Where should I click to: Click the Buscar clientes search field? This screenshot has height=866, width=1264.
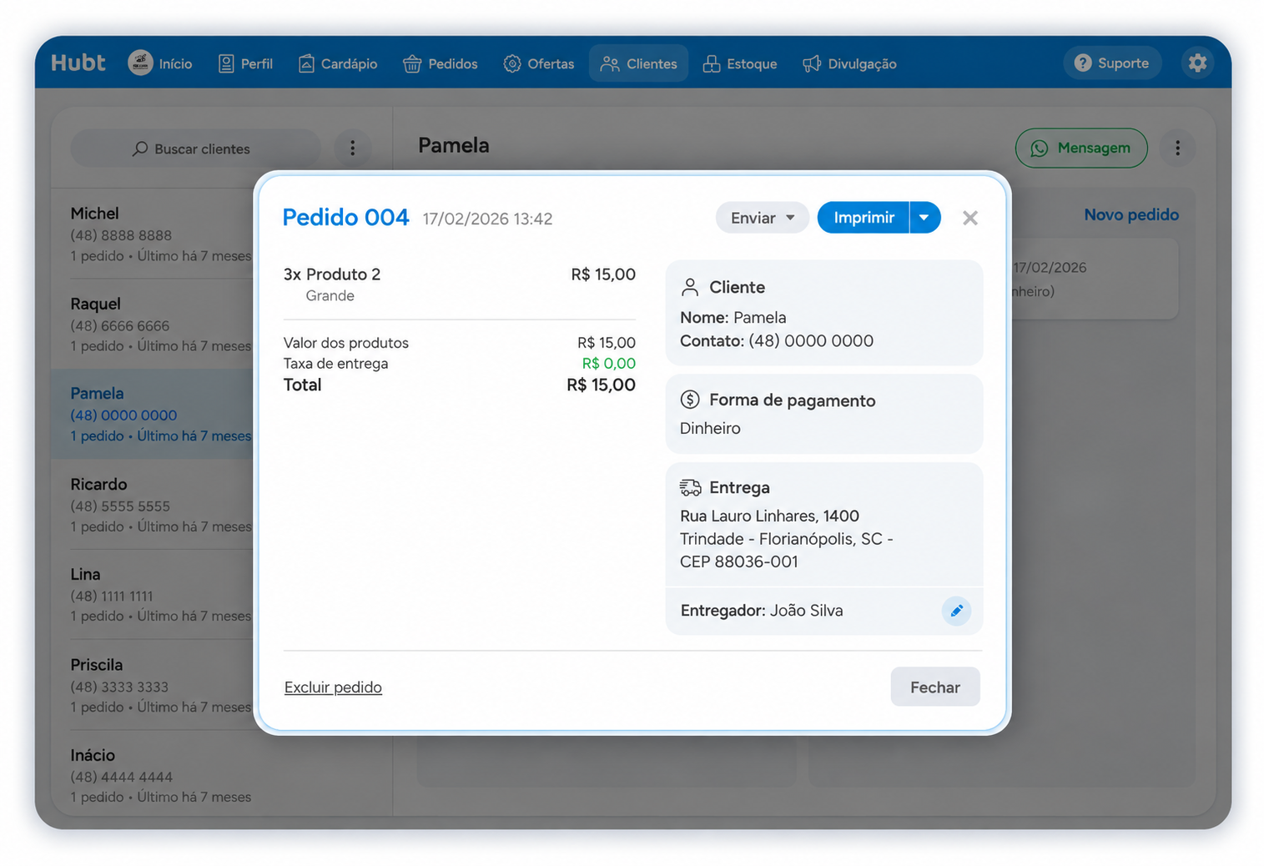[x=195, y=149]
